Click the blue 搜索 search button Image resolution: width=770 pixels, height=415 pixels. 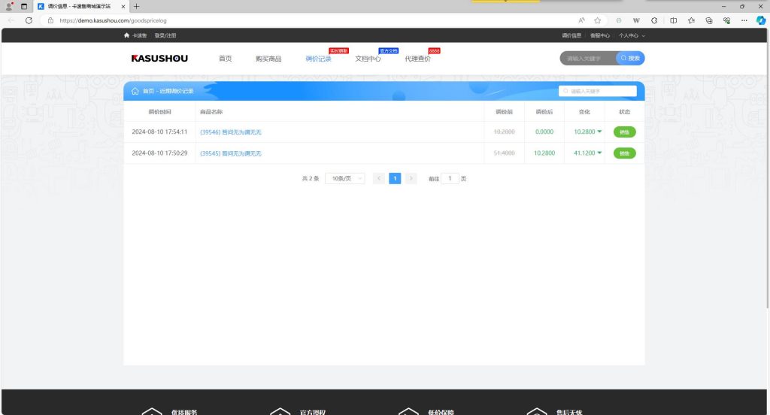630,59
